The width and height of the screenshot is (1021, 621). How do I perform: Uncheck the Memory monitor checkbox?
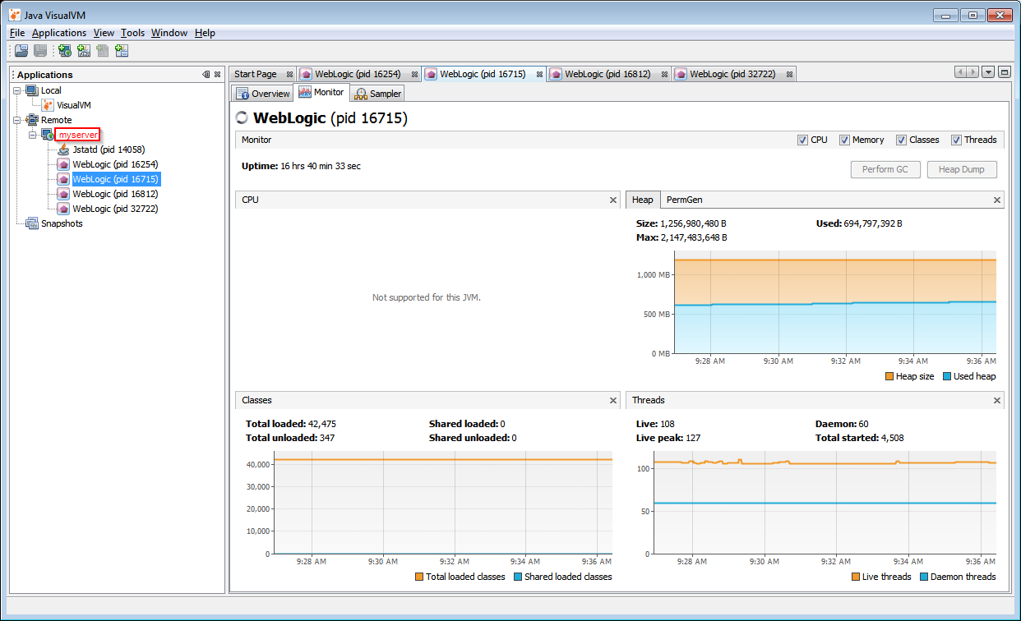pos(844,140)
